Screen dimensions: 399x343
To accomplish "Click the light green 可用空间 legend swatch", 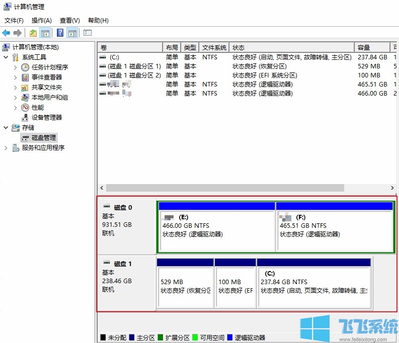I will pos(195,337).
